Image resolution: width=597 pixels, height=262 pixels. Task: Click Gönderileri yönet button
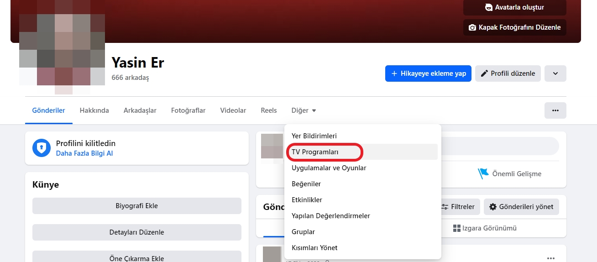point(521,207)
